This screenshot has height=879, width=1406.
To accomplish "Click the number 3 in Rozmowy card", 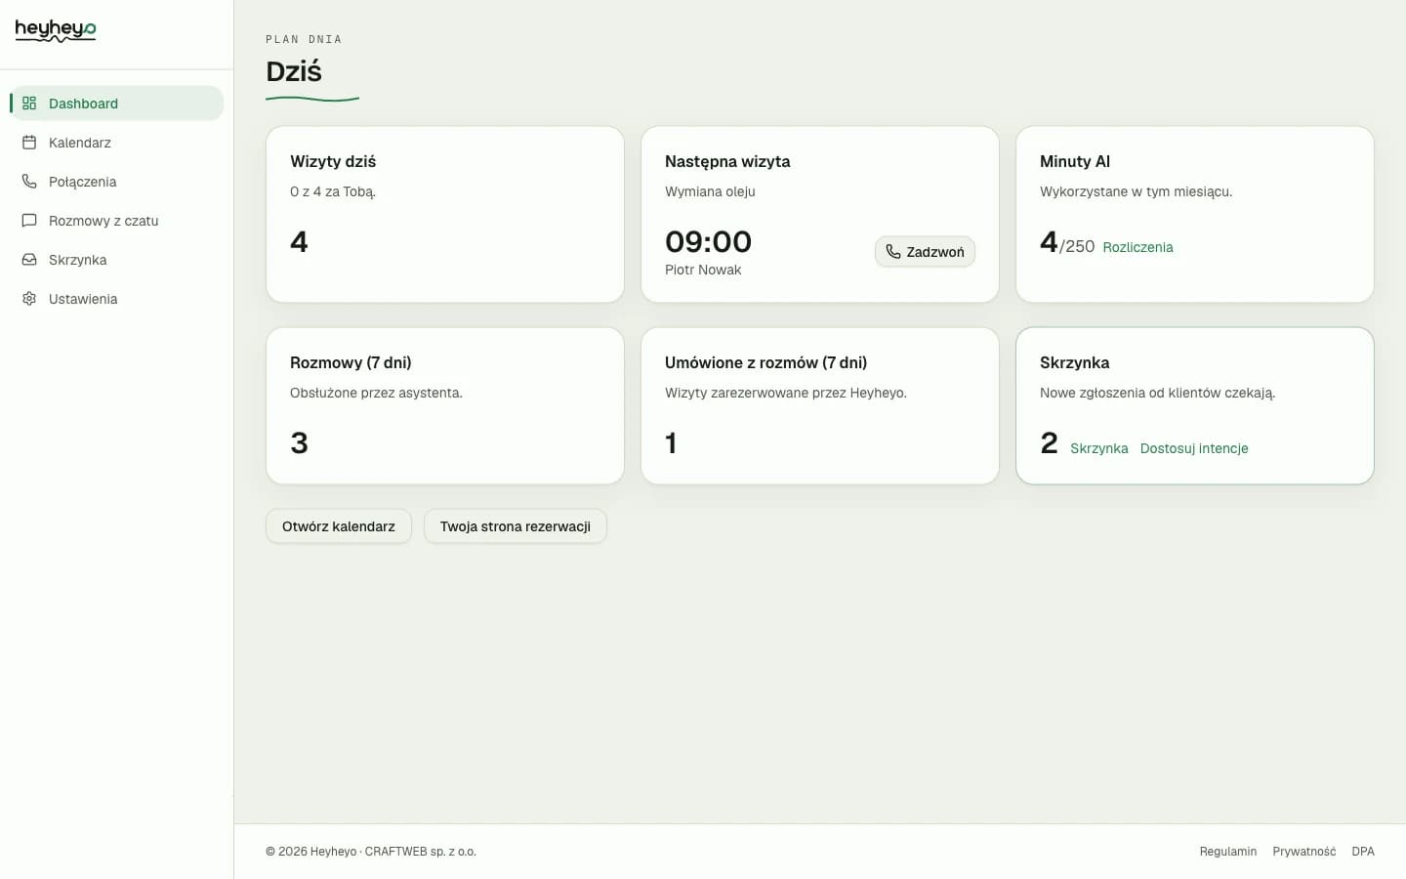I will pos(299,442).
